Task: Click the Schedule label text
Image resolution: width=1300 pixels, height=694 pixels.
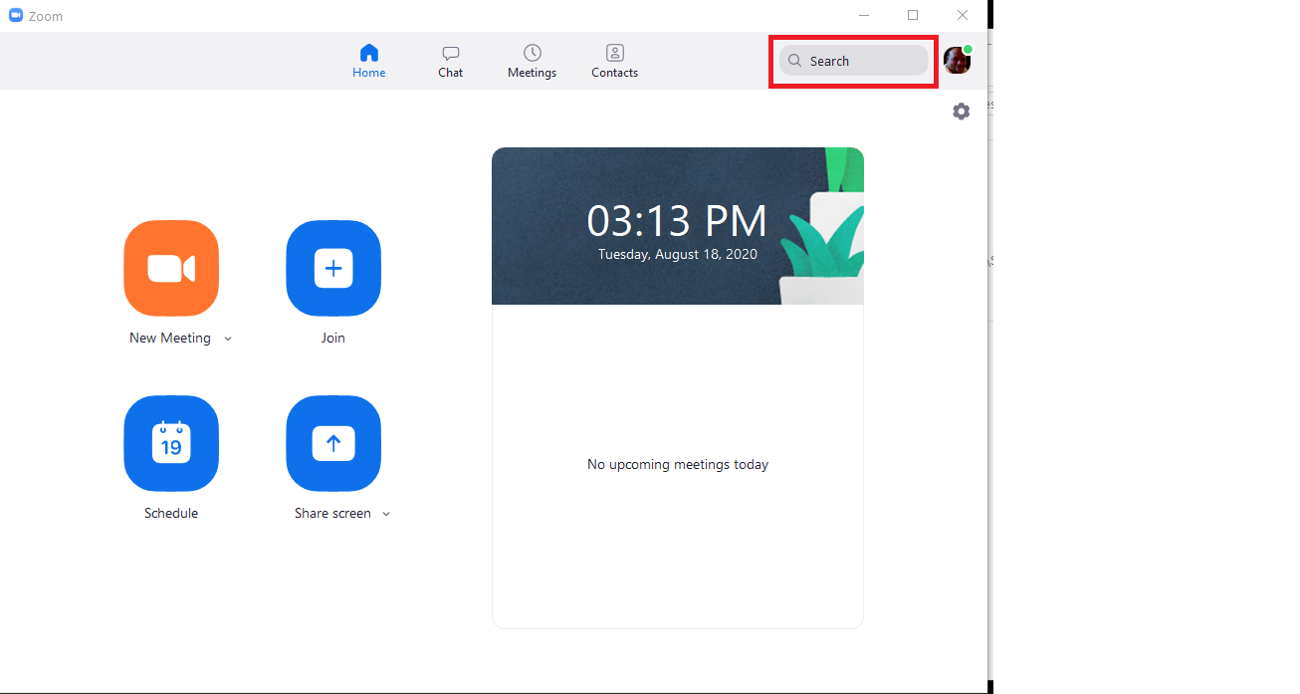Action: [171, 514]
